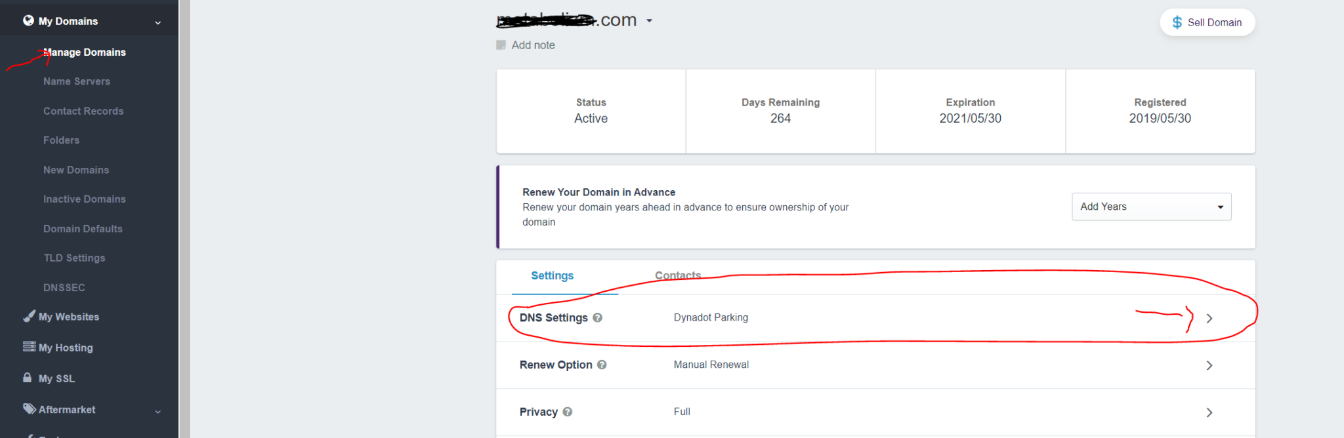This screenshot has width=1344, height=438.
Task: Click the My Hosting server icon
Action: [x=29, y=348]
